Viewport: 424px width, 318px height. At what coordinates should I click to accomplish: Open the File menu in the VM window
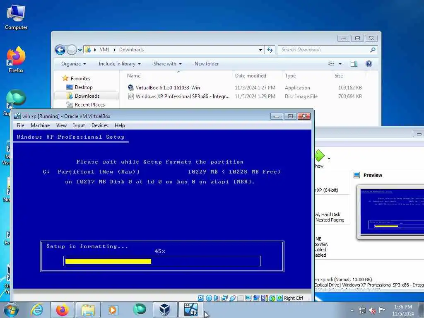tap(20, 125)
